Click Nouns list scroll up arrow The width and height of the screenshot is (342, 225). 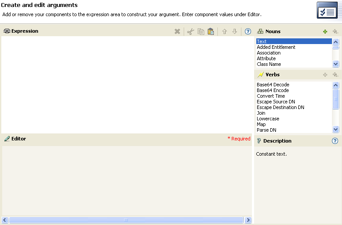click(335, 42)
